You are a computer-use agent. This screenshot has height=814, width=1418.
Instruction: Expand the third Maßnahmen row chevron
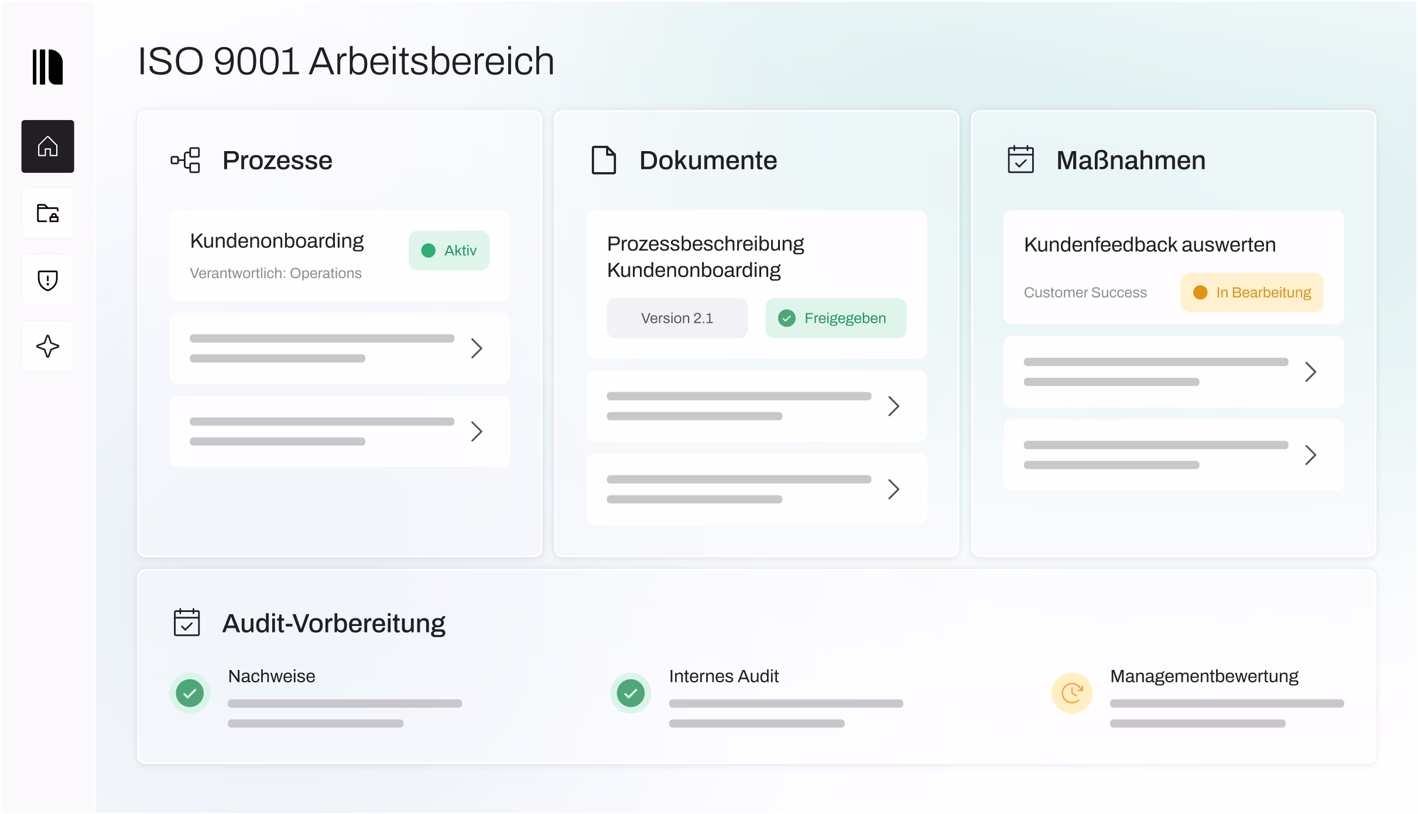(x=1311, y=455)
